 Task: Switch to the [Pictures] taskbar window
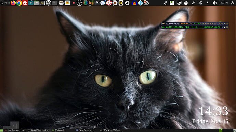[58, 130]
